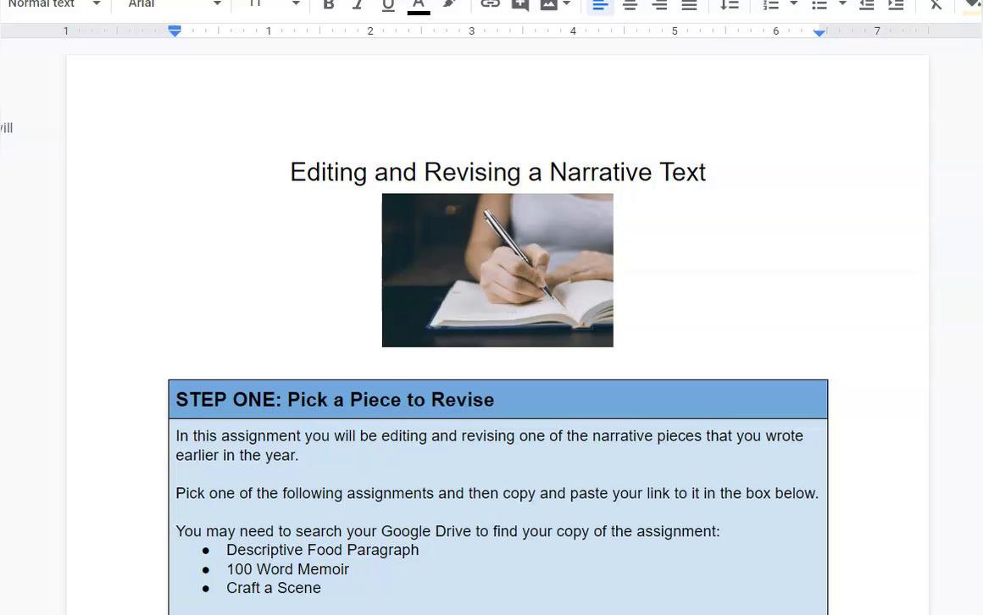Add a comment using the toolbar icon
Screen dimensions: 983x615
(519, 4)
